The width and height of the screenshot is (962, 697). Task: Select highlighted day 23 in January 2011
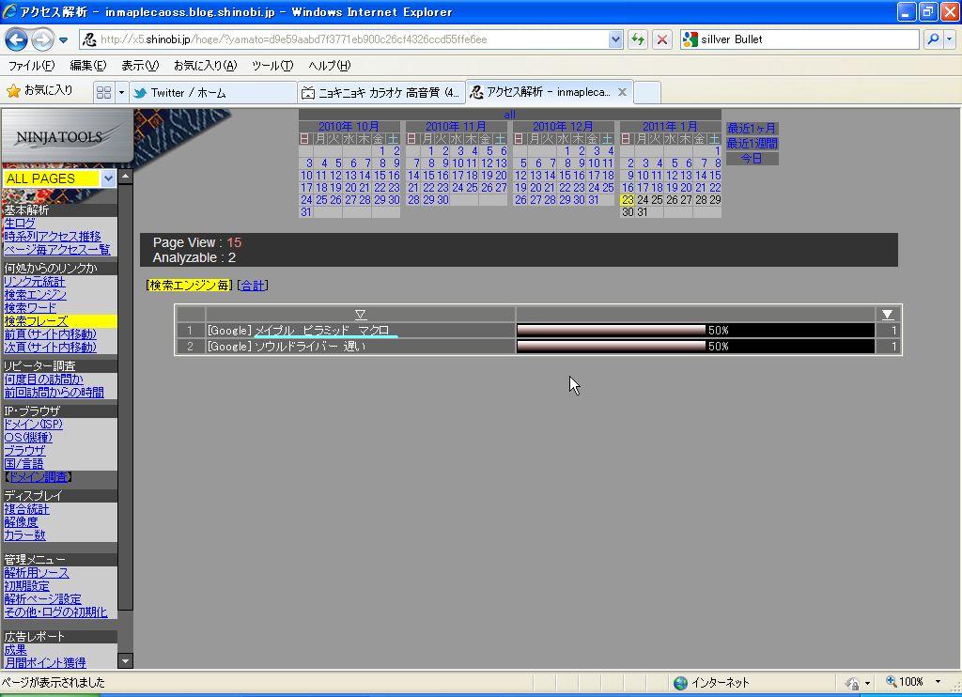point(627,200)
